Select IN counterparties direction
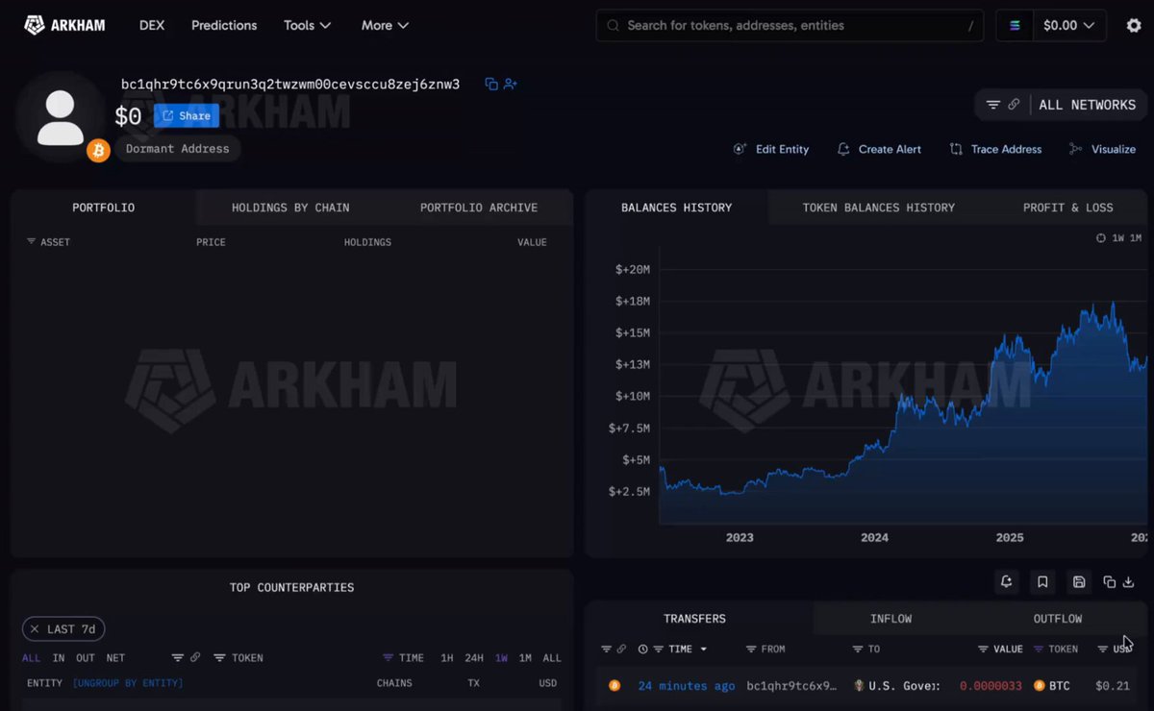 coord(59,658)
